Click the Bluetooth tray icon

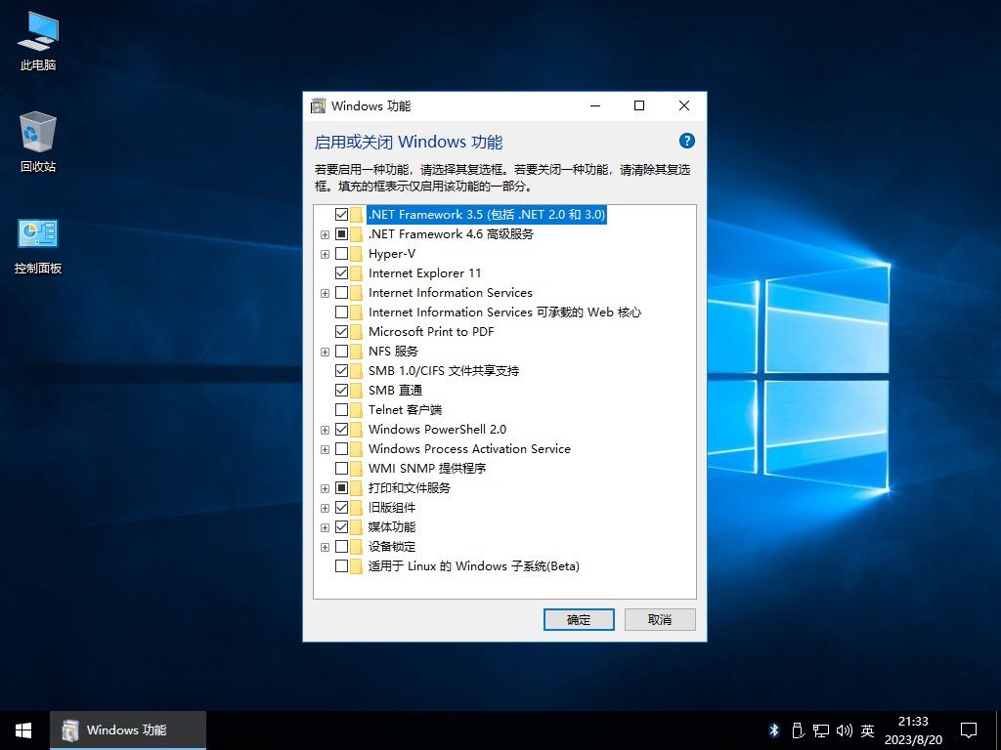(x=774, y=730)
